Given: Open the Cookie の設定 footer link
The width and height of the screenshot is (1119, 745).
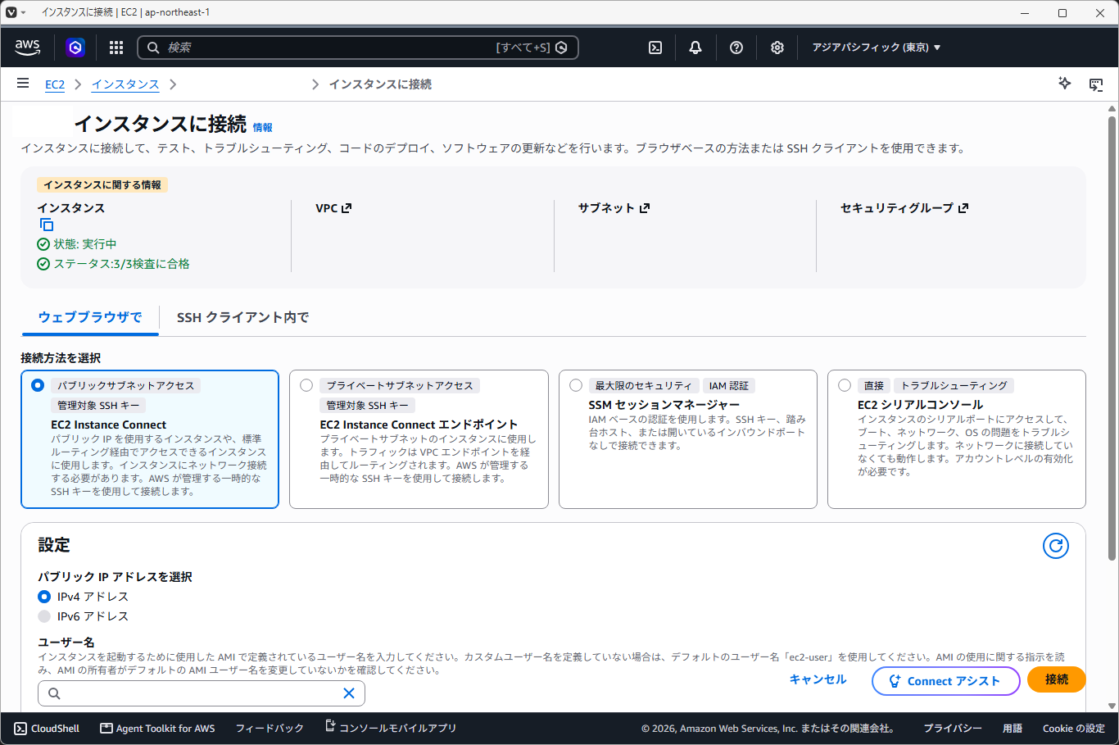Looking at the screenshot, I should 1074,728.
